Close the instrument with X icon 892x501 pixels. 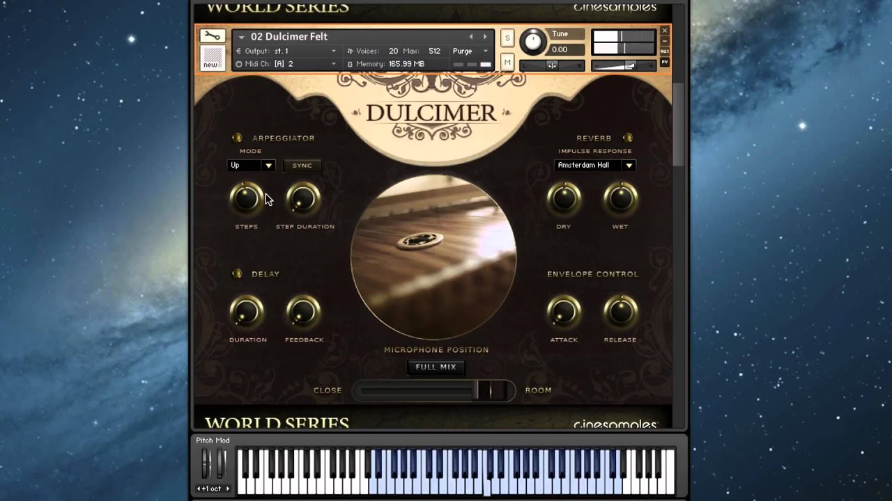(x=665, y=31)
